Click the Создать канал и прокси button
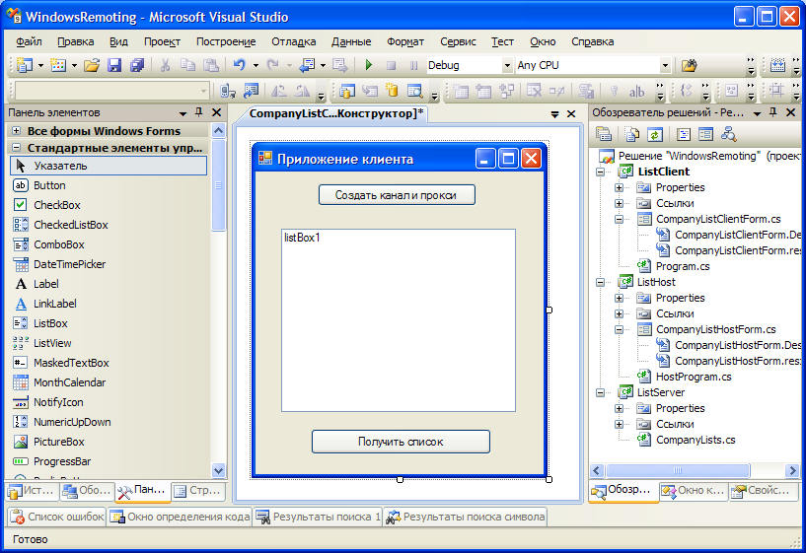This screenshot has width=806, height=553. click(x=397, y=195)
